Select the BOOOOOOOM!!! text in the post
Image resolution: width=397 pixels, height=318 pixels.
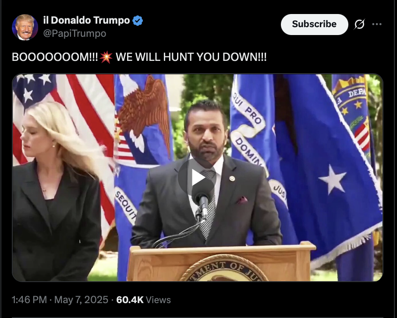[55, 57]
